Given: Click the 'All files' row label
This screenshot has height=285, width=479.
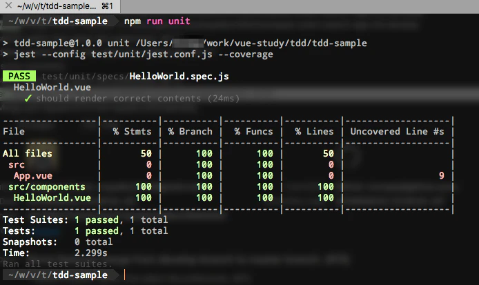Looking at the screenshot, I should point(28,153).
